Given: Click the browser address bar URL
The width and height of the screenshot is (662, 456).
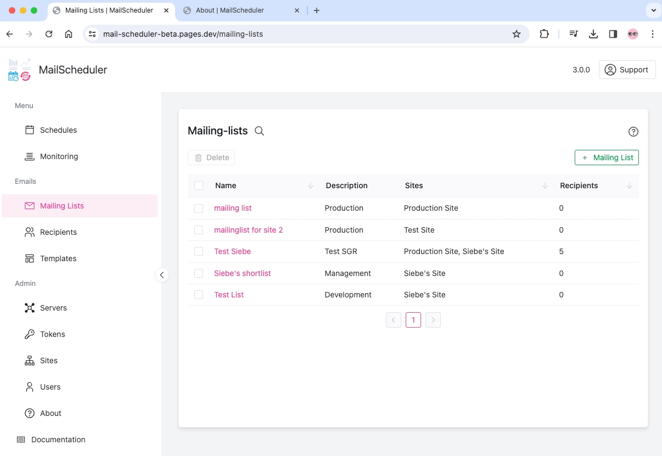Looking at the screenshot, I should (183, 34).
